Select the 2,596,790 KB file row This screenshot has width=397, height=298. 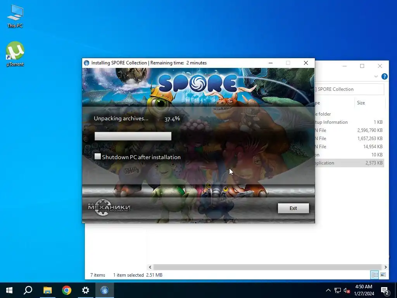pos(349,130)
